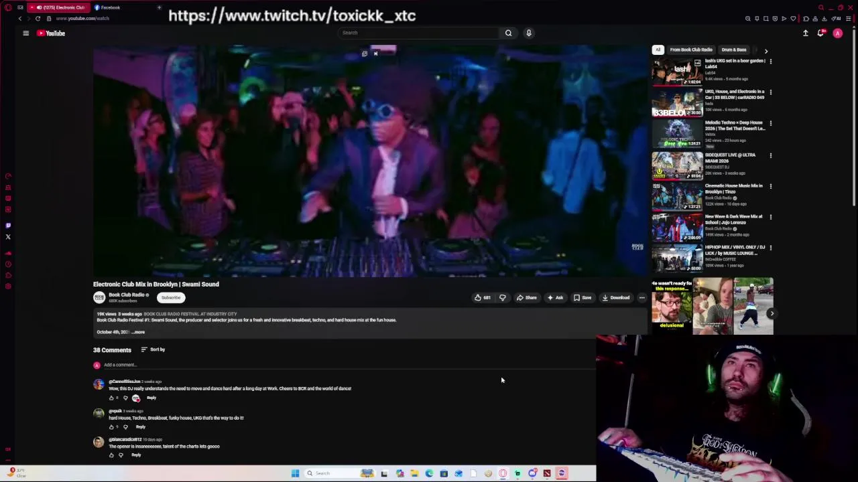Open options for Cinematic House Music video
The height and width of the screenshot is (482, 858).
[770, 186]
